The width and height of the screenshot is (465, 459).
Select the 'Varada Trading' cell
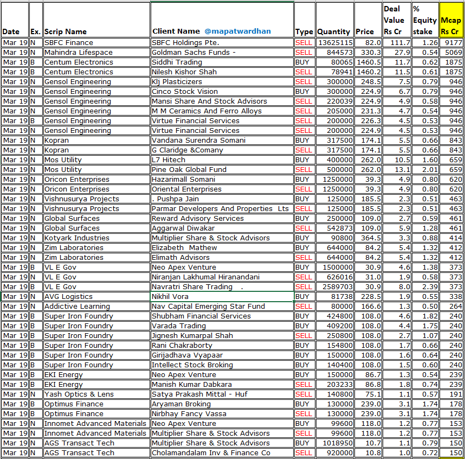coord(222,326)
